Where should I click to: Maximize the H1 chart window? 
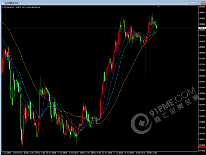(198, 3)
